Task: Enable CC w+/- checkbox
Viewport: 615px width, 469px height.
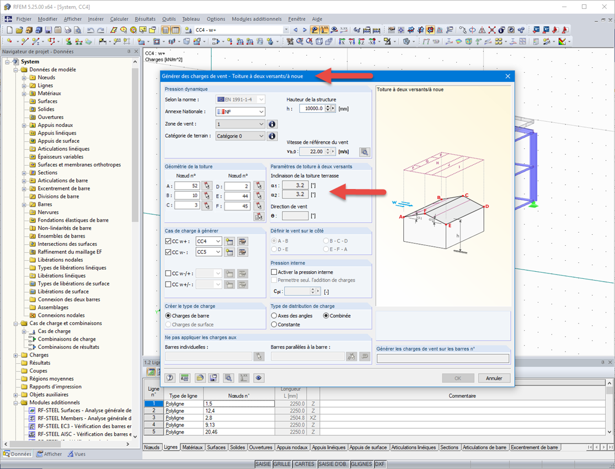Action: (168, 284)
